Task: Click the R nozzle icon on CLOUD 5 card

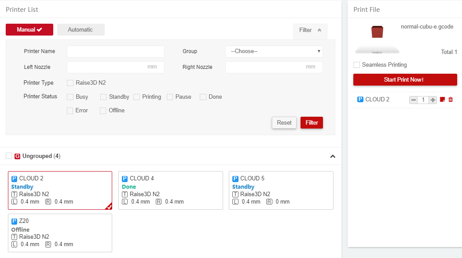Action: coord(269,202)
